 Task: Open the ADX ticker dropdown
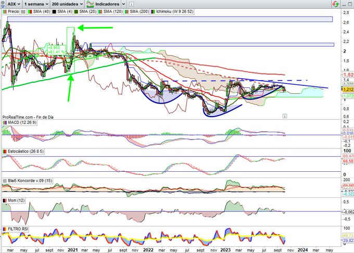click(x=14, y=4)
